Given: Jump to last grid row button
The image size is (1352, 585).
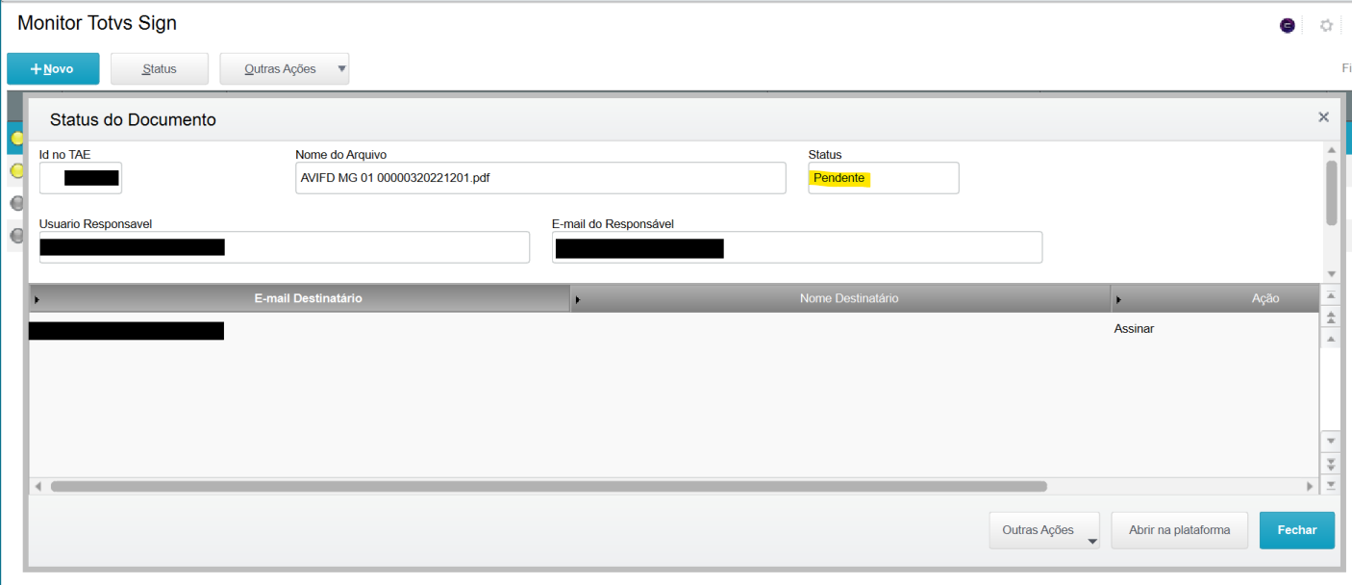Looking at the screenshot, I should pos(1331,484).
